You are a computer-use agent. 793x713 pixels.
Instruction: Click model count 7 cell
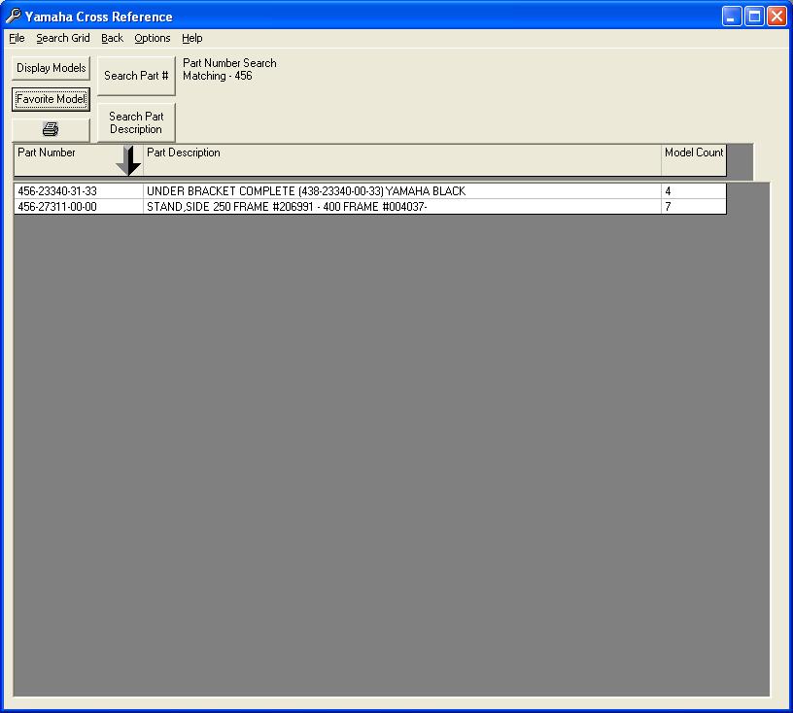(x=694, y=206)
